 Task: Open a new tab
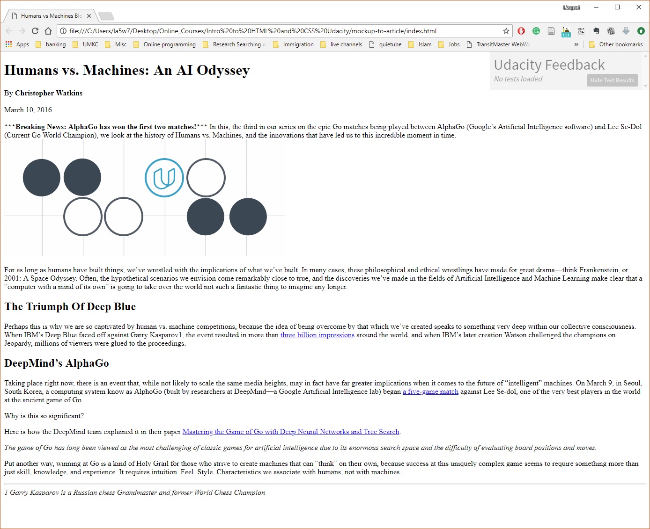point(106,16)
